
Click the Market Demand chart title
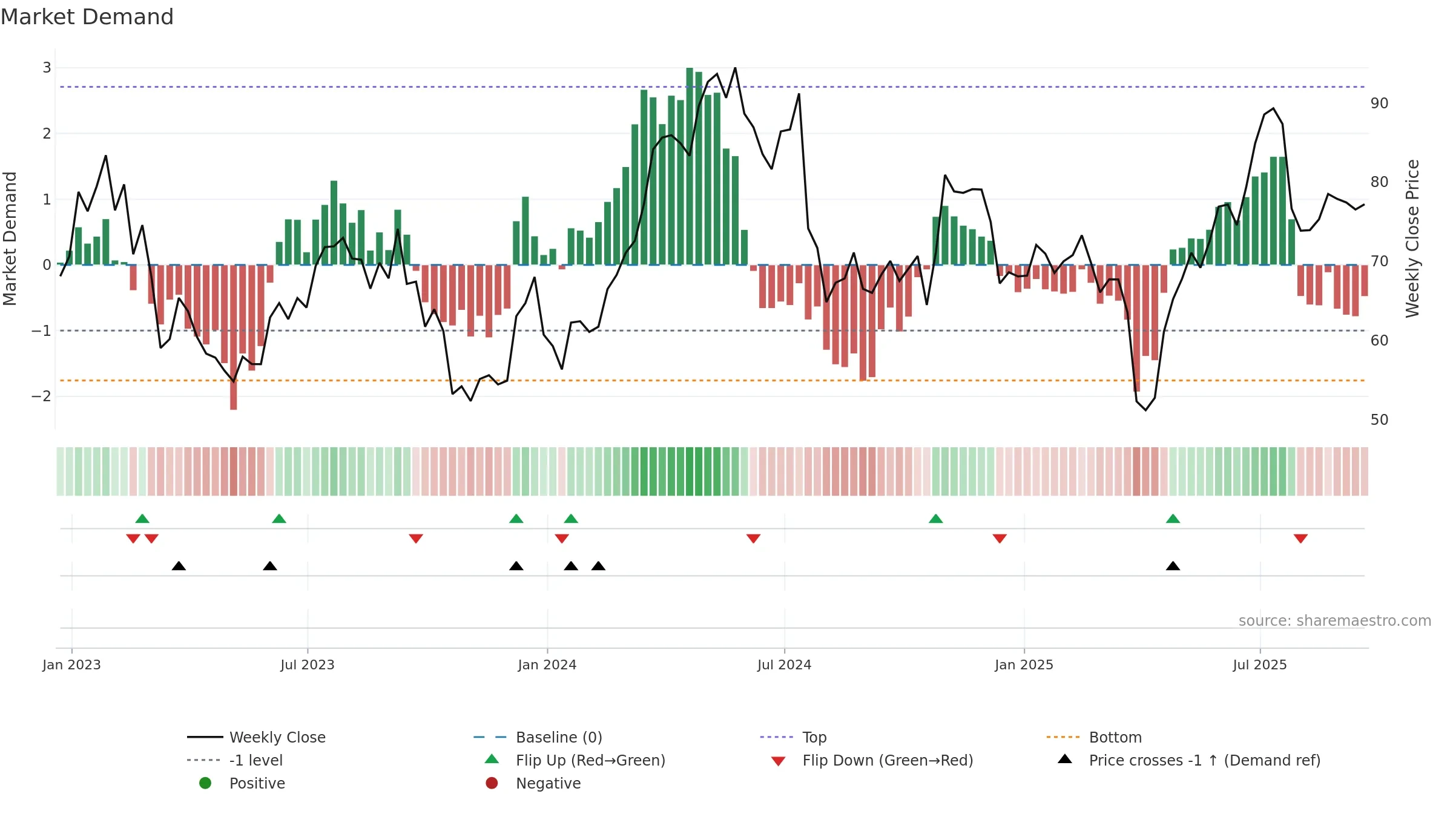coord(87,17)
